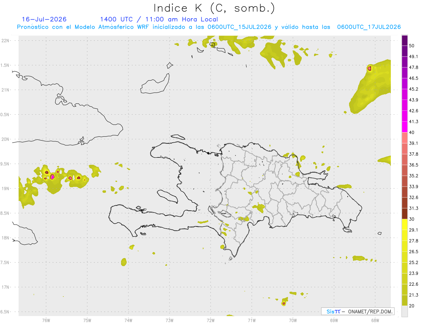Select the date label "16-Jul-2026"
The height and width of the screenshot is (325, 421).
[44, 19]
